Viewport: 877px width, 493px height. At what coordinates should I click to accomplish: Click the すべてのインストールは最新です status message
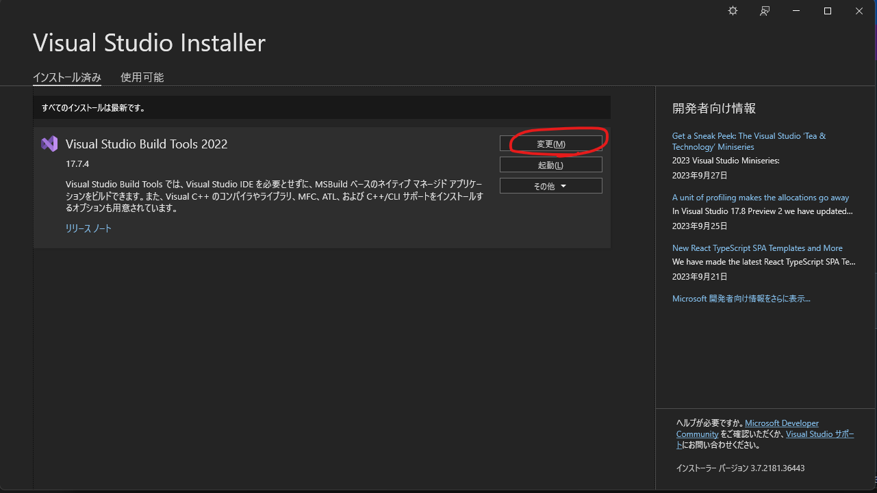coord(93,108)
